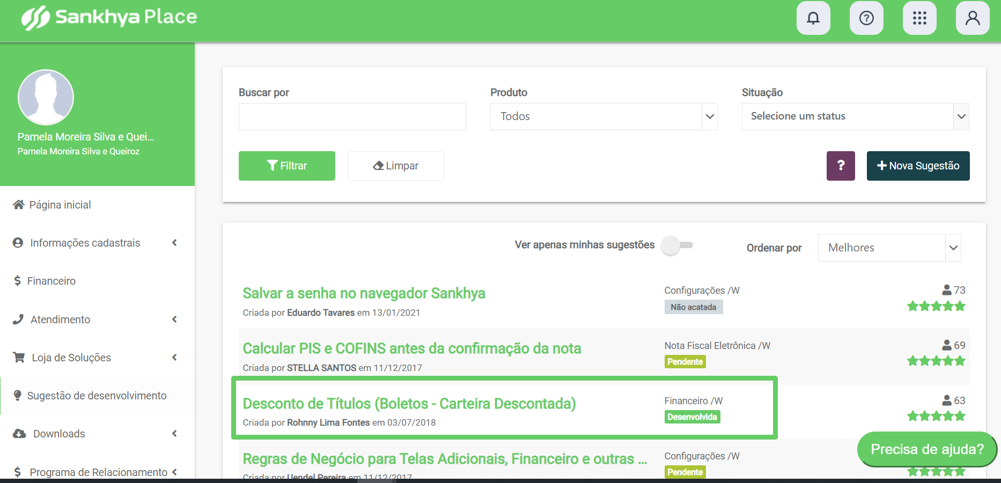Click the lightbulb icon beside Sugestão de desenvolvimento
The width and height of the screenshot is (1001, 483).
pyautogui.click(x=17, y=396)
